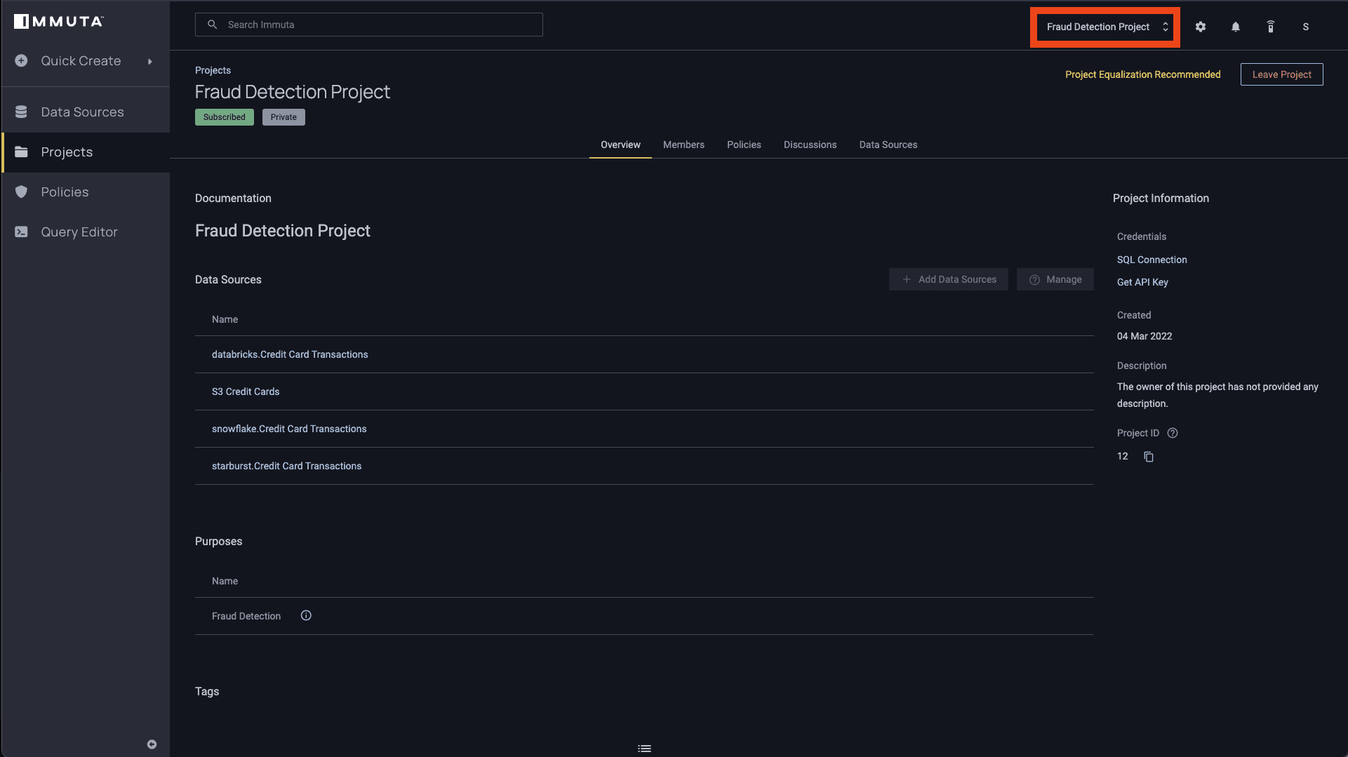Viewport: 1348px width, 757px height.
Task: Open S3 Credit Cards data source
Action: click(x=246, y=391)
